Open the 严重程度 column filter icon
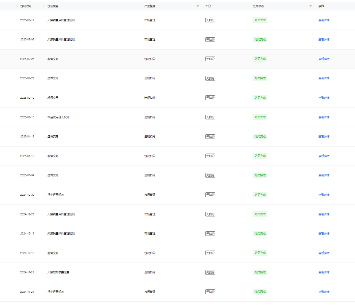The width and height of the screenshot is (355, 305). coord(198,6)
